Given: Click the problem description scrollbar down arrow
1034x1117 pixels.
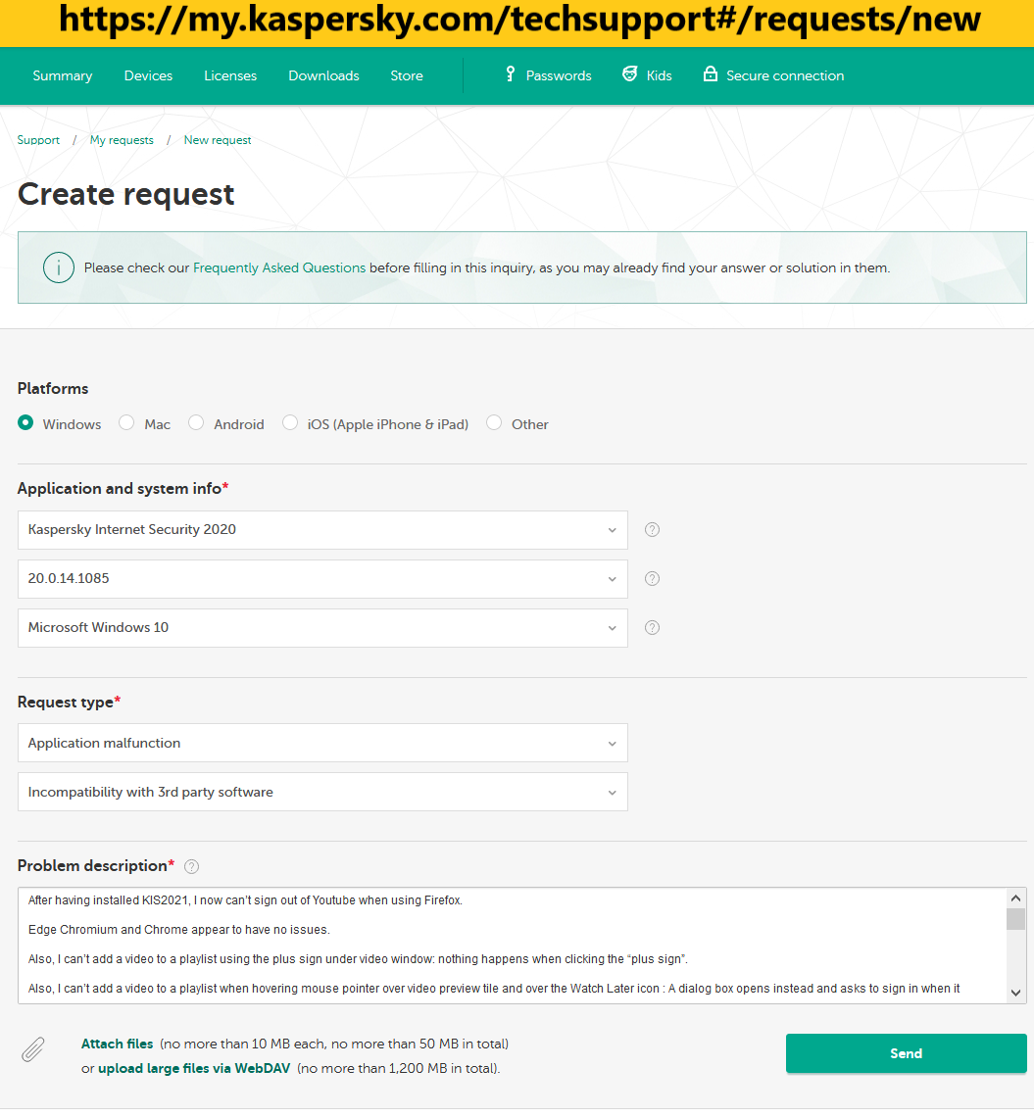Looking at the screenshot, I should click(x=1016, y=994).
